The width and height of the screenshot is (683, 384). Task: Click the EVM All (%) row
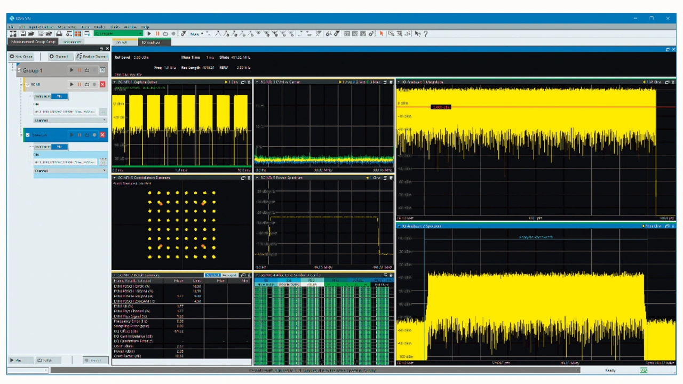pyautogui.click(x=181, y=306)
